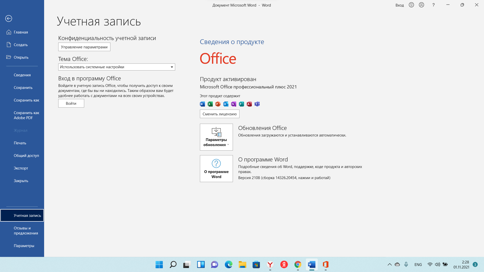484x272 pixels.
Task: Click the Сменить лицензию button
Action: click(x=219, y=114)
